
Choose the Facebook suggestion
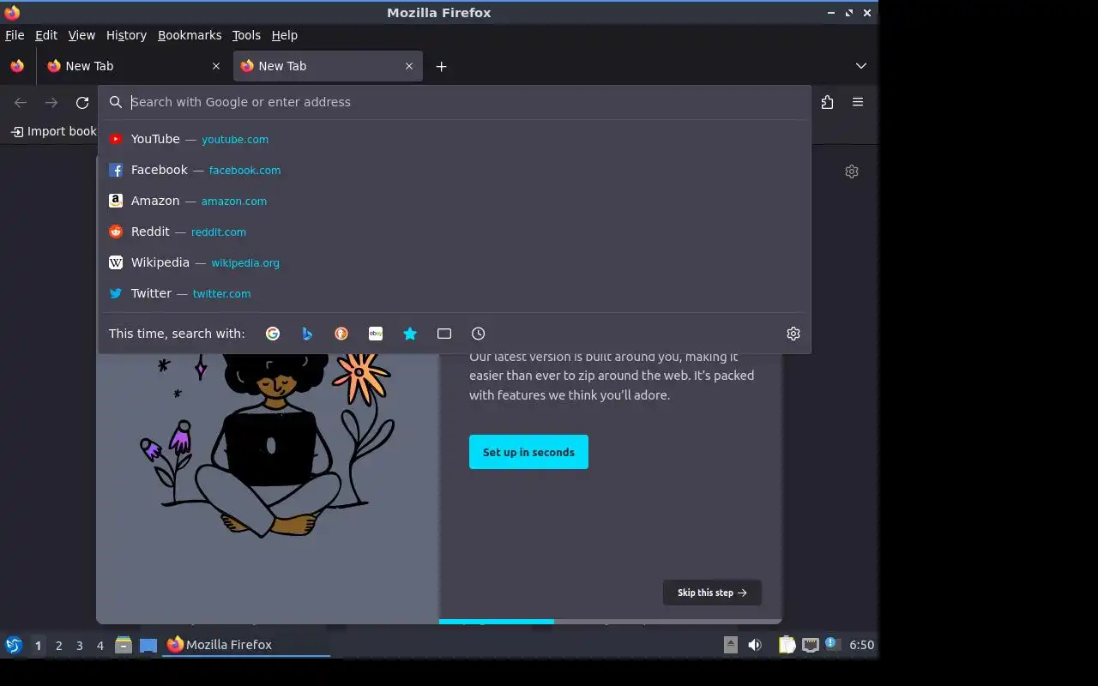pos(455,170)
